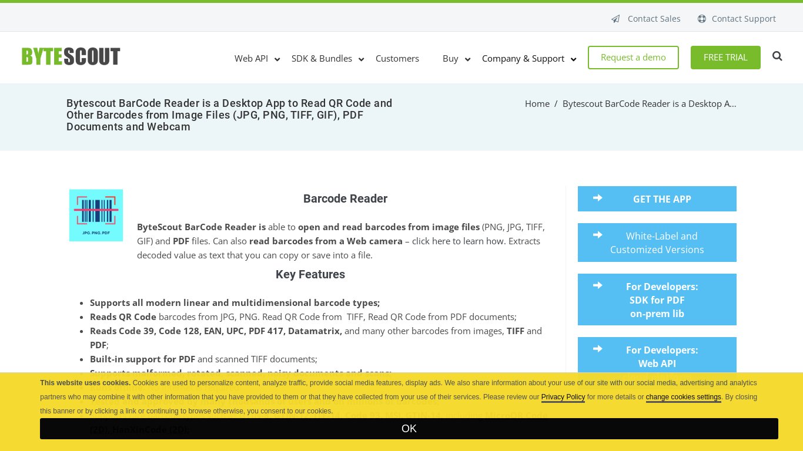The width and height of the screenshot is (803, 451).
Task: Go to Home breadcrumb
Action: (537, 103)
